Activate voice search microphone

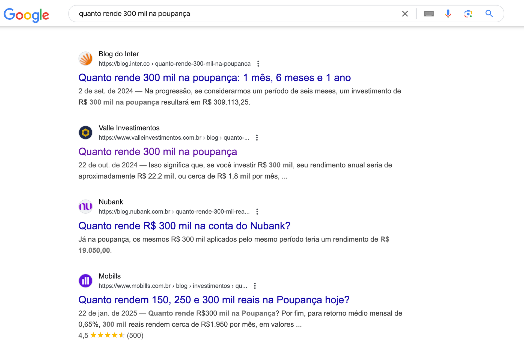448,14
